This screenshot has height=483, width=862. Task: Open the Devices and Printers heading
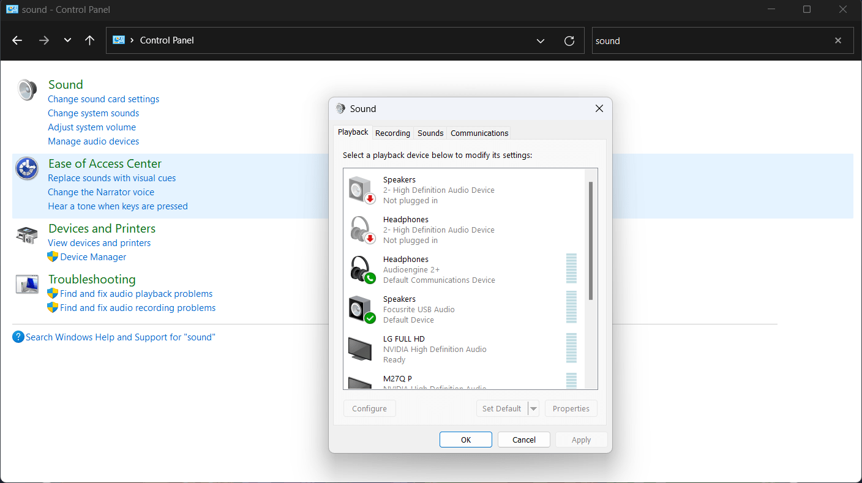point(102,228)
